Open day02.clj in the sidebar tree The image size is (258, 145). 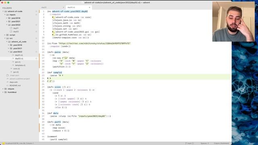point(19,58)
